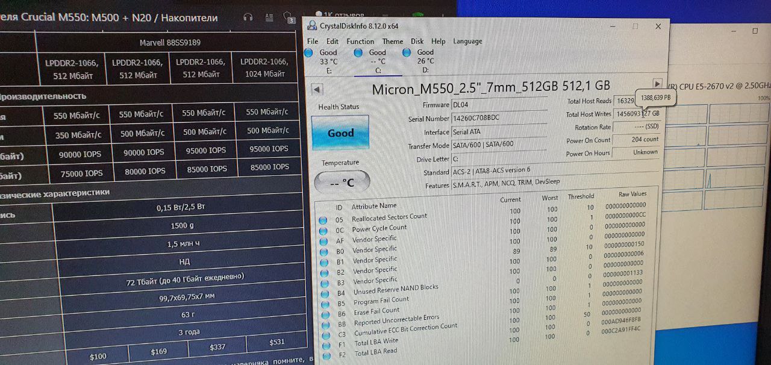Click the Power On Hours value Unknown
The image size is (771, 365).
637,152
